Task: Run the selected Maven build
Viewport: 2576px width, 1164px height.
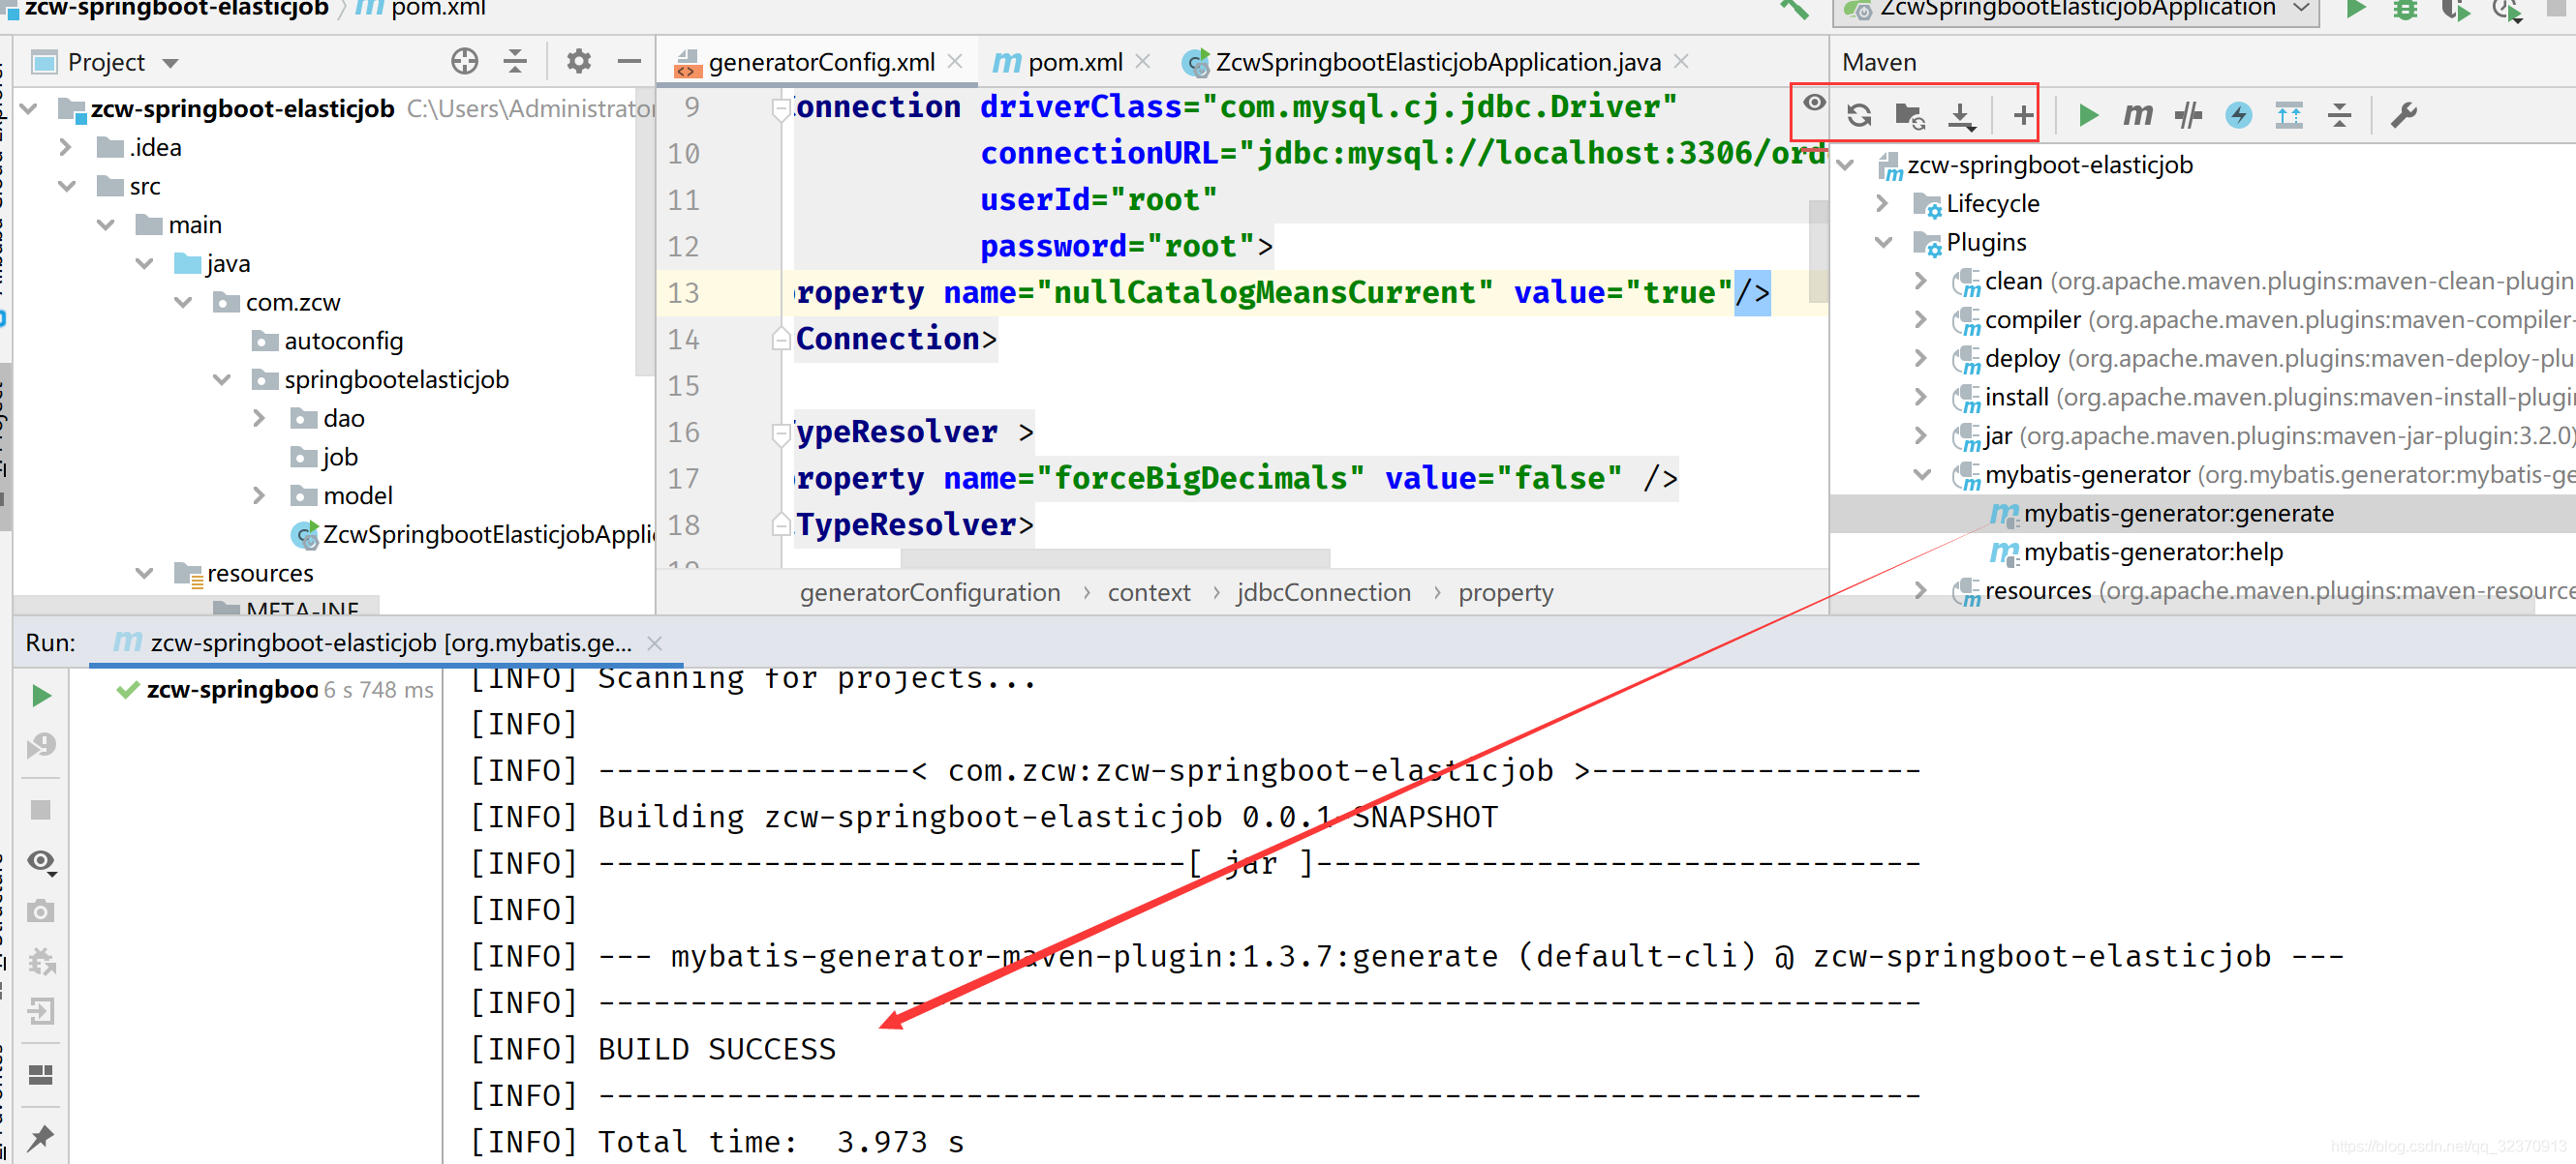Action: (x=2087, y=116)
